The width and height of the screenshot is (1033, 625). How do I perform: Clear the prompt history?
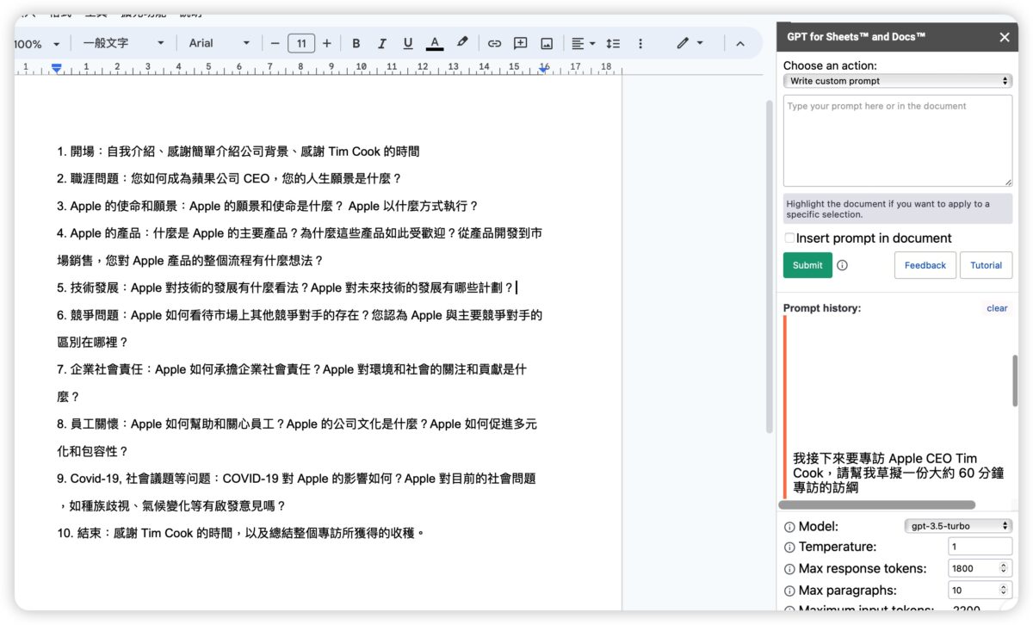point(997,308)
